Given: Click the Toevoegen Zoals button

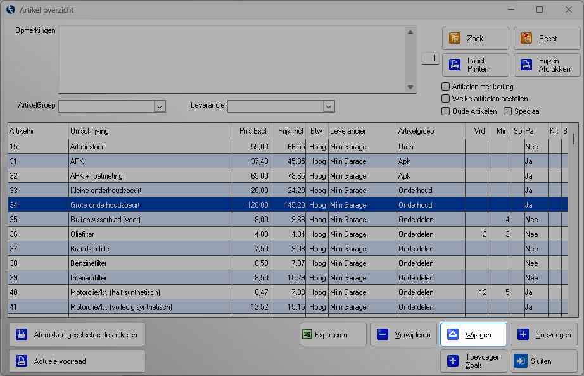Looking at the screenshot, I should pos(473,361).
